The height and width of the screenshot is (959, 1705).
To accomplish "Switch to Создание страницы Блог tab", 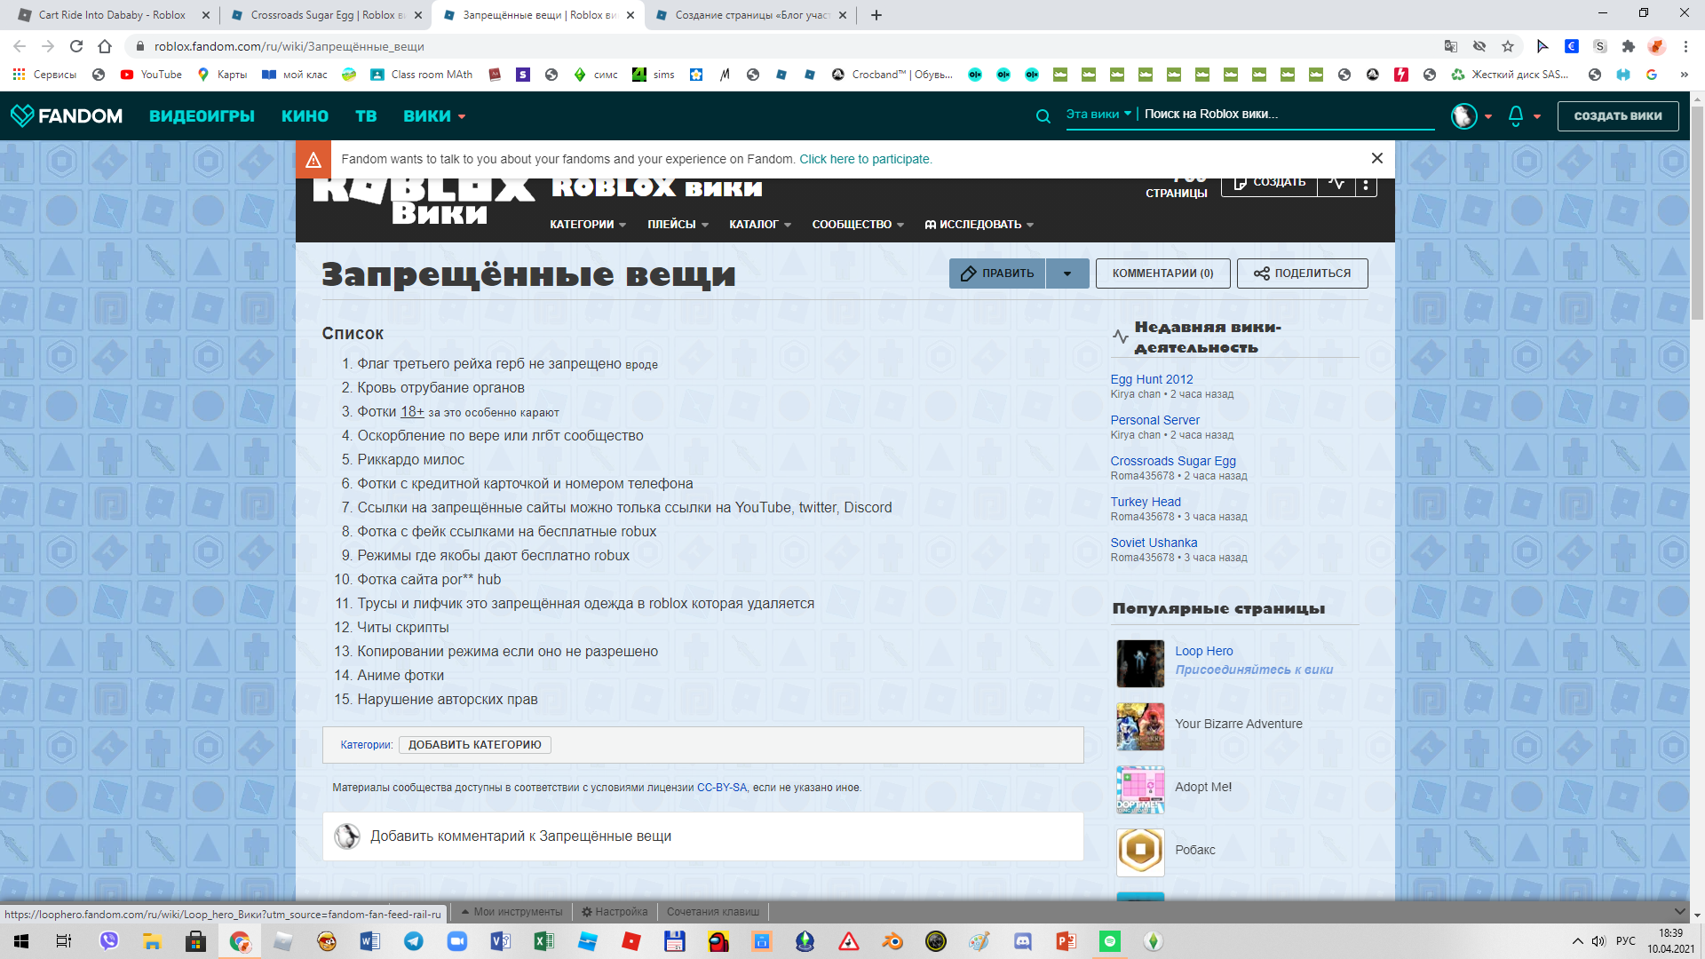I will 749,15.
